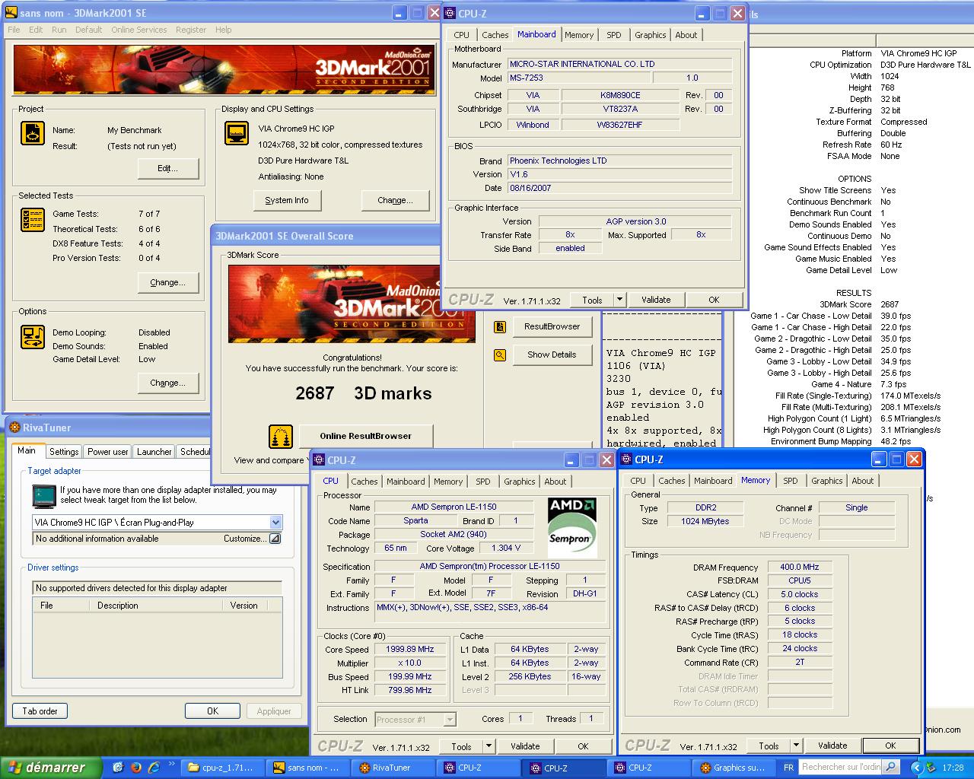
Task: Click the search magnifier icon in the taskbar
Action: coord(890,767)
